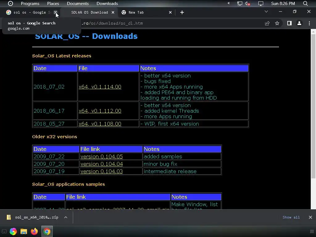Click the page vertical scrollbar thumb

point(313,106)
